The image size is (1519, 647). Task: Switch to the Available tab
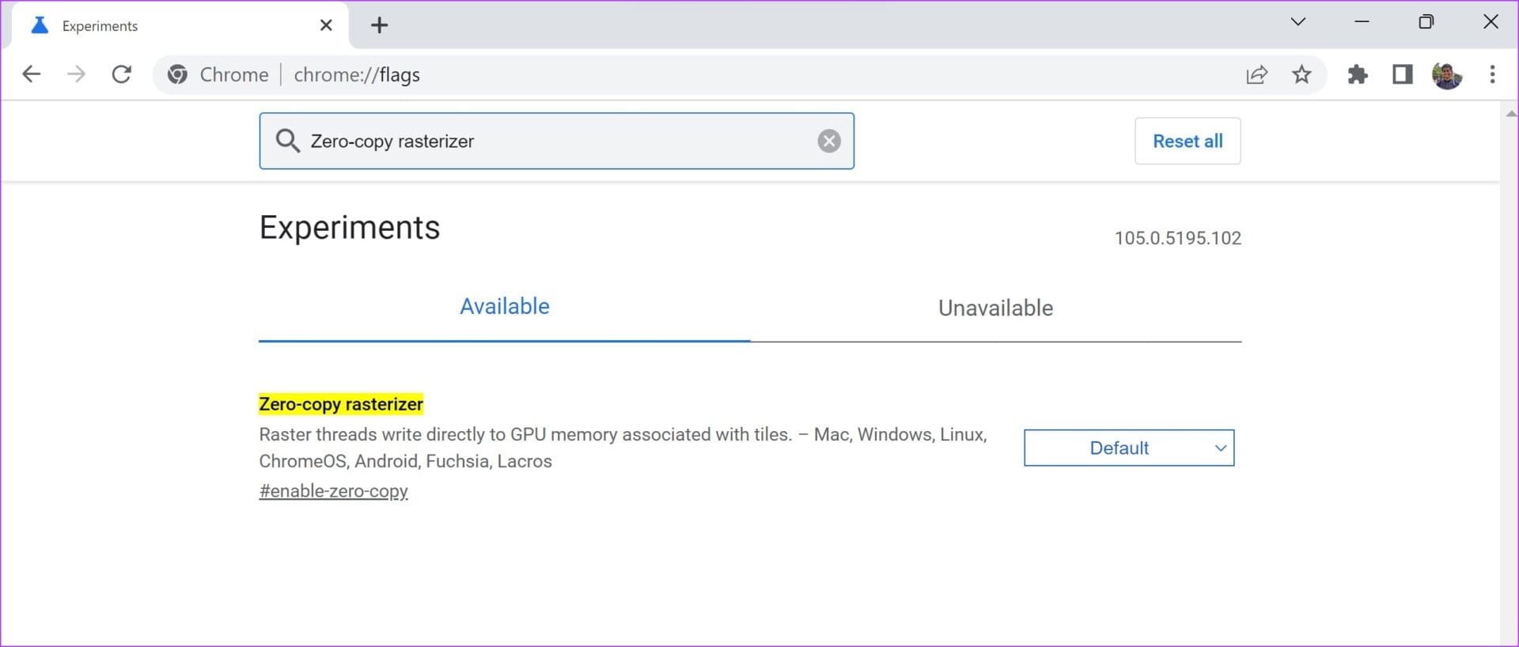[x=505, y=307]
